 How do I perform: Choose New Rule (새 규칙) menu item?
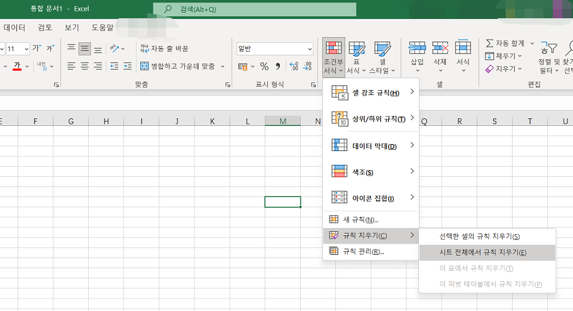(x=370, y=220)
